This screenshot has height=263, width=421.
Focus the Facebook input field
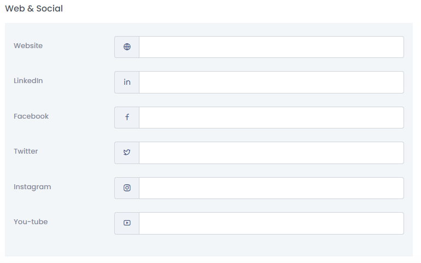tap(271, 118)
